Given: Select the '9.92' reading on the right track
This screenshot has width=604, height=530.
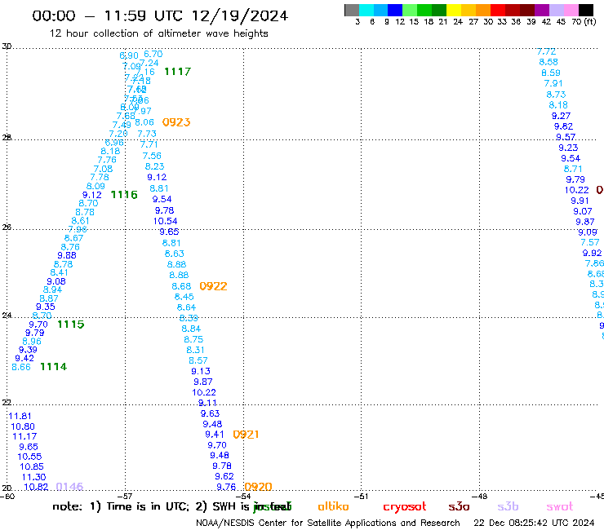Looking at the screenshot, I should coord(592,254).
